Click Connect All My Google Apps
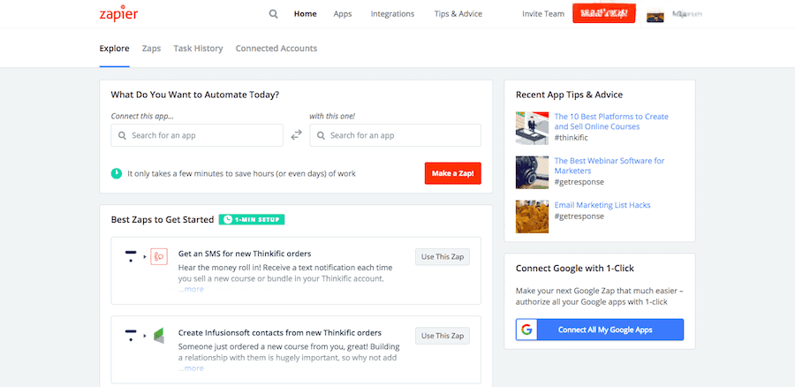The height and width of the screenshot is (387, 795). (600, 330)
